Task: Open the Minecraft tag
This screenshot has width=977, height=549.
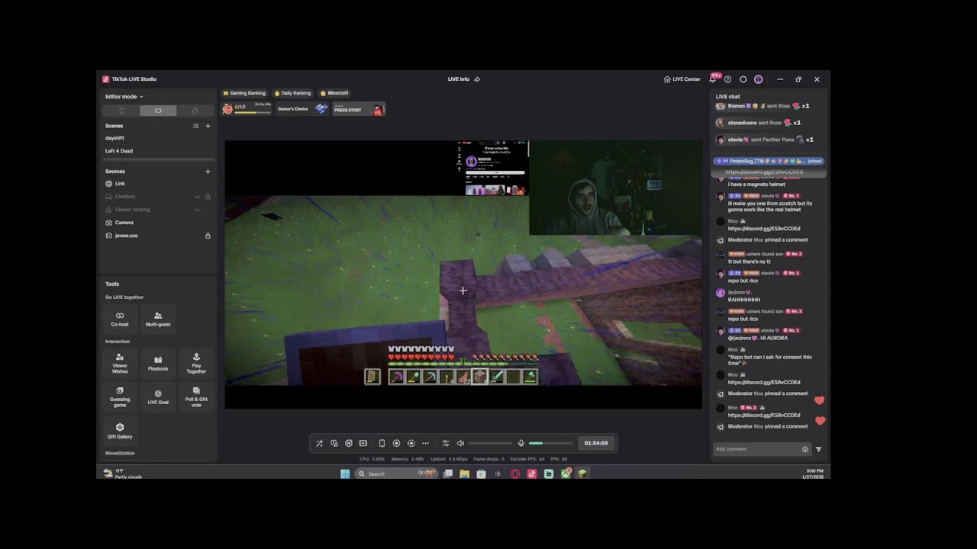Action: click(334, 93)
